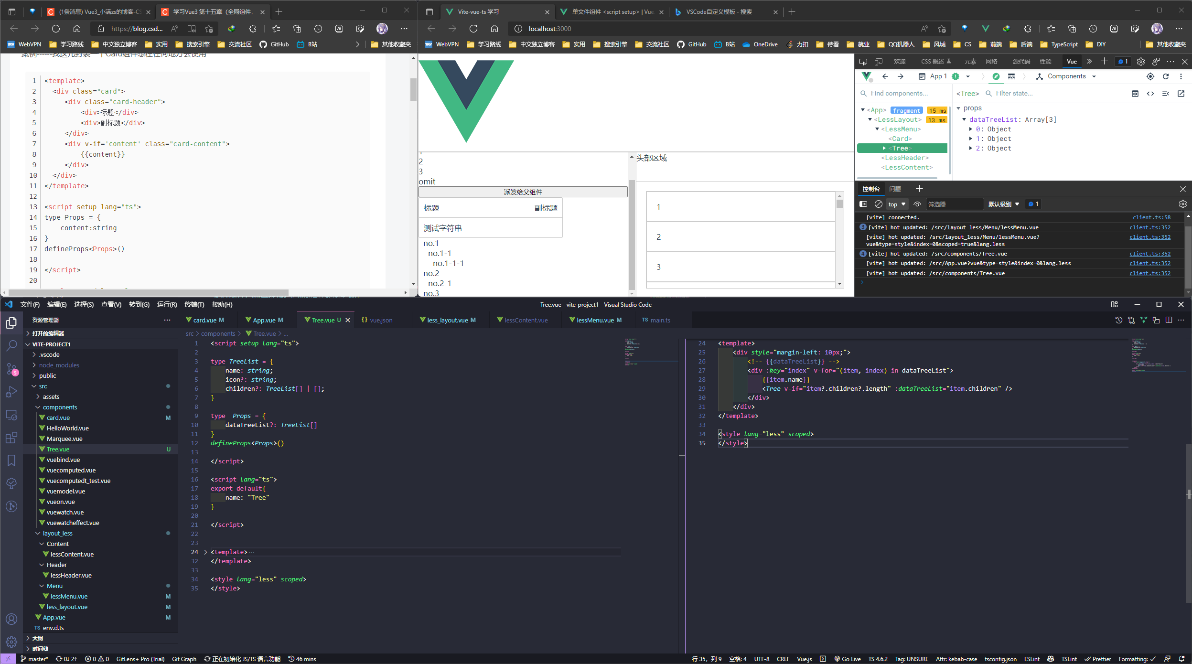Click split editor right icon in VS Code
This screenshot has width=1192, height=664.
click(x=1169, y=320)
